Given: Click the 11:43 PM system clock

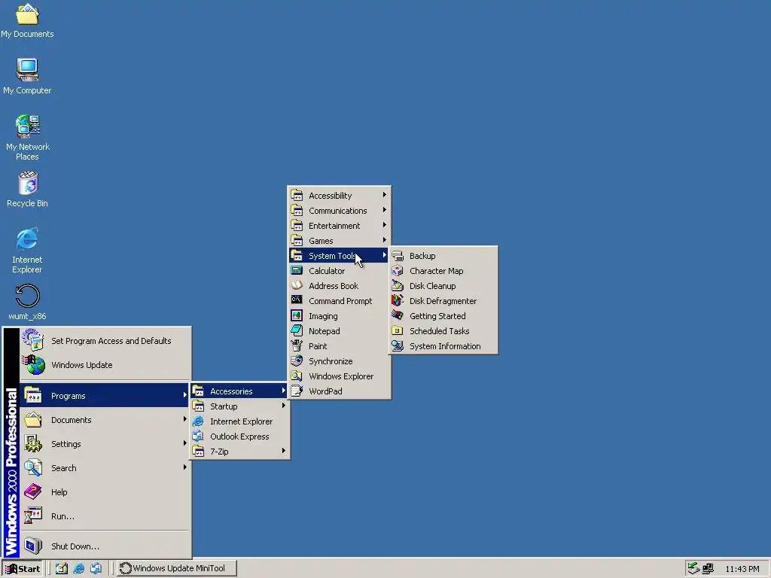Looking at the screenshot, I should pyautogui.click(x=742, y=569).
